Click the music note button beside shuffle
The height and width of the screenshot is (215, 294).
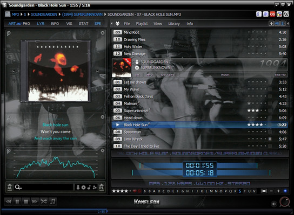[52, 202]
